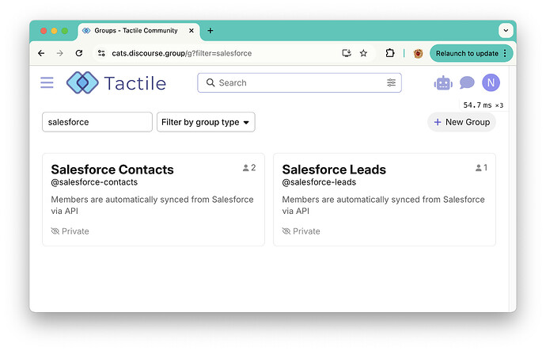The width and height of the screenshot is (546, 351).
Task: Go back in browser history
Action: point(41,53)
